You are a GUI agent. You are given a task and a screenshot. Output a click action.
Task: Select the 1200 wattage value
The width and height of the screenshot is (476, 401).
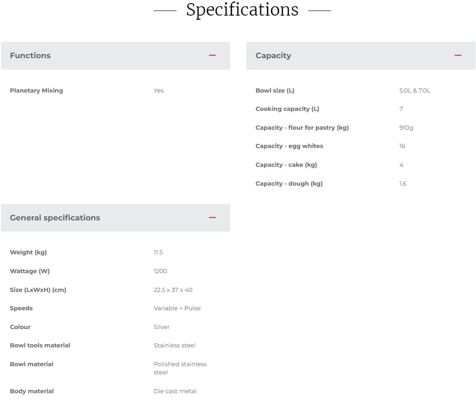(161, 271)
